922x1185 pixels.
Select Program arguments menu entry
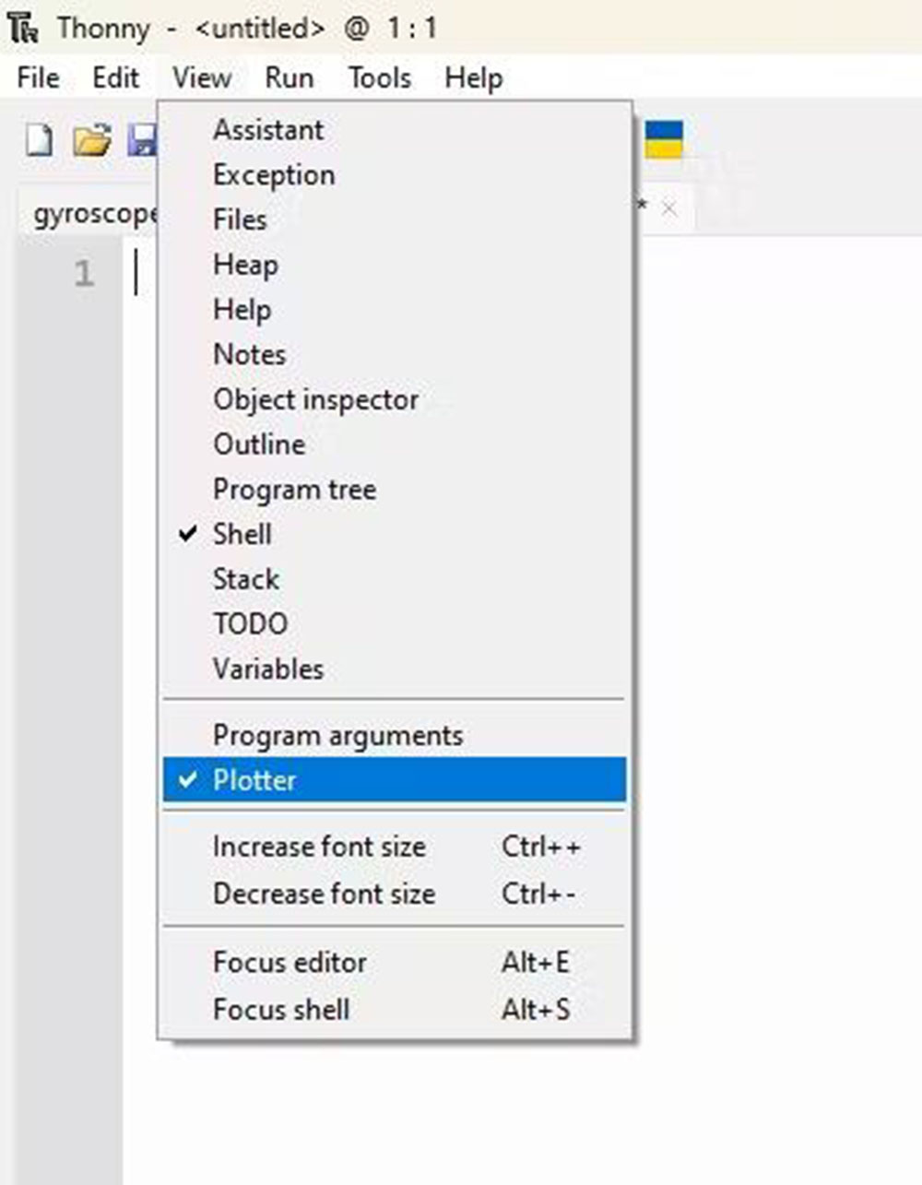[x=337, y=735]
